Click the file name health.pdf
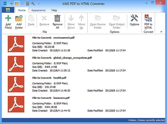Screen dimensions: 167x124 60,78
